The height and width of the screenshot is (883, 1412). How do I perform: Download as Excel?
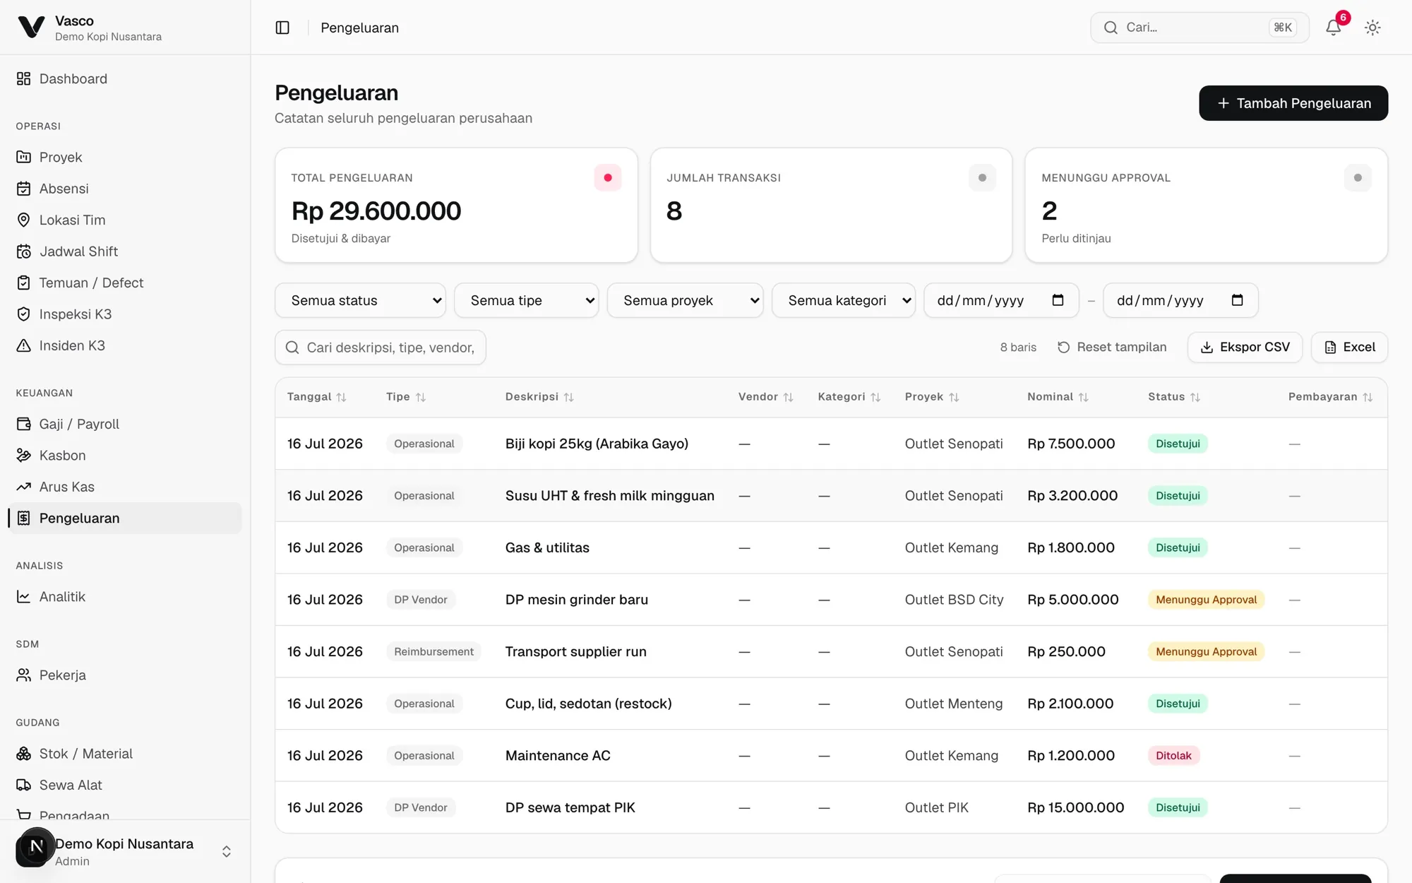point(1349,348)
